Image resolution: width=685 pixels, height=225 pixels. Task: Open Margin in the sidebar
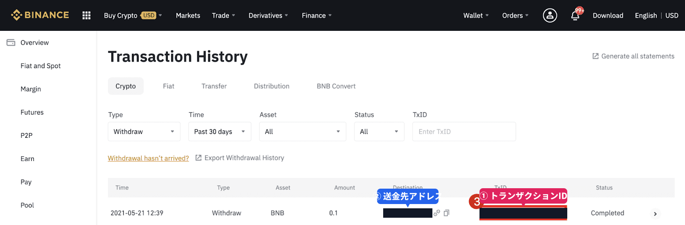pos(31,89)
